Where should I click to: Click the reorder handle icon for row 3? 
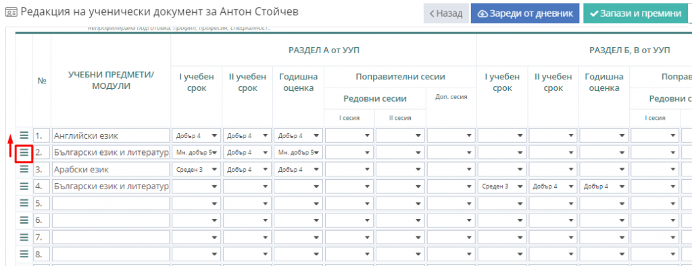(24, 169)
